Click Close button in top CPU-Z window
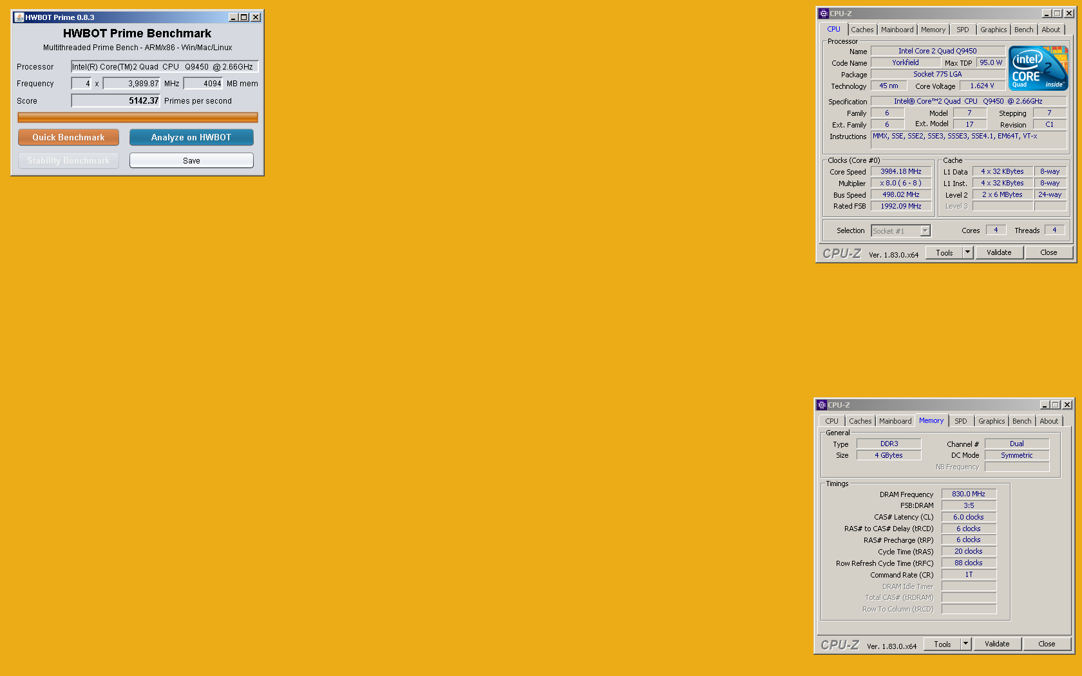1082x676 pixels. tap(1049, 252)
